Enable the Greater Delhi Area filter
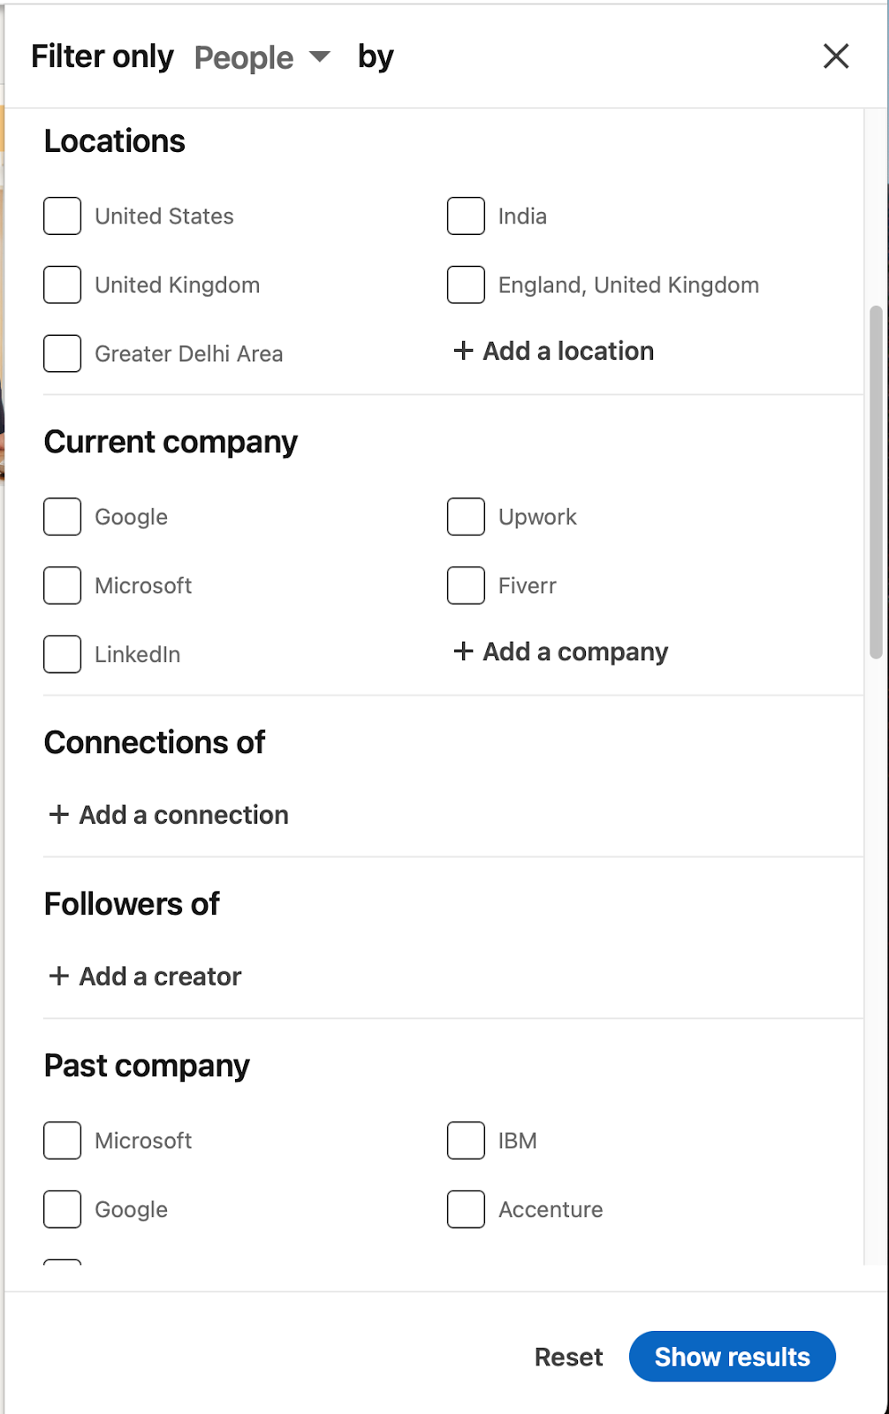The width and height of the screenshot is (889, 1414). tap(63, 353)
